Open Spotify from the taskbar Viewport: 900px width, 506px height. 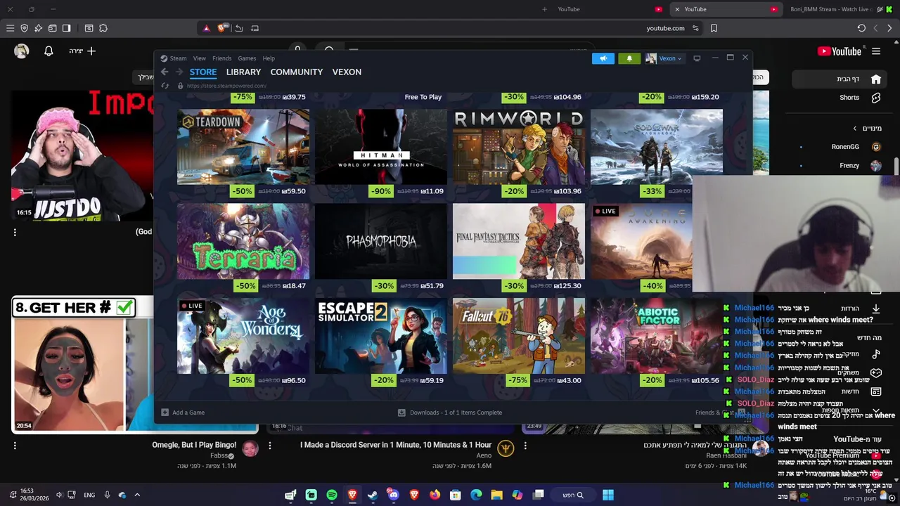332,495
